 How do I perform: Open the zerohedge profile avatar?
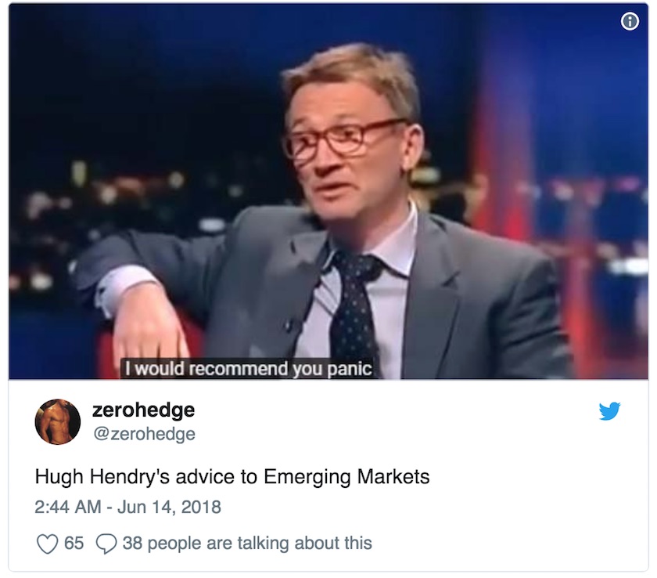[57, 421]
